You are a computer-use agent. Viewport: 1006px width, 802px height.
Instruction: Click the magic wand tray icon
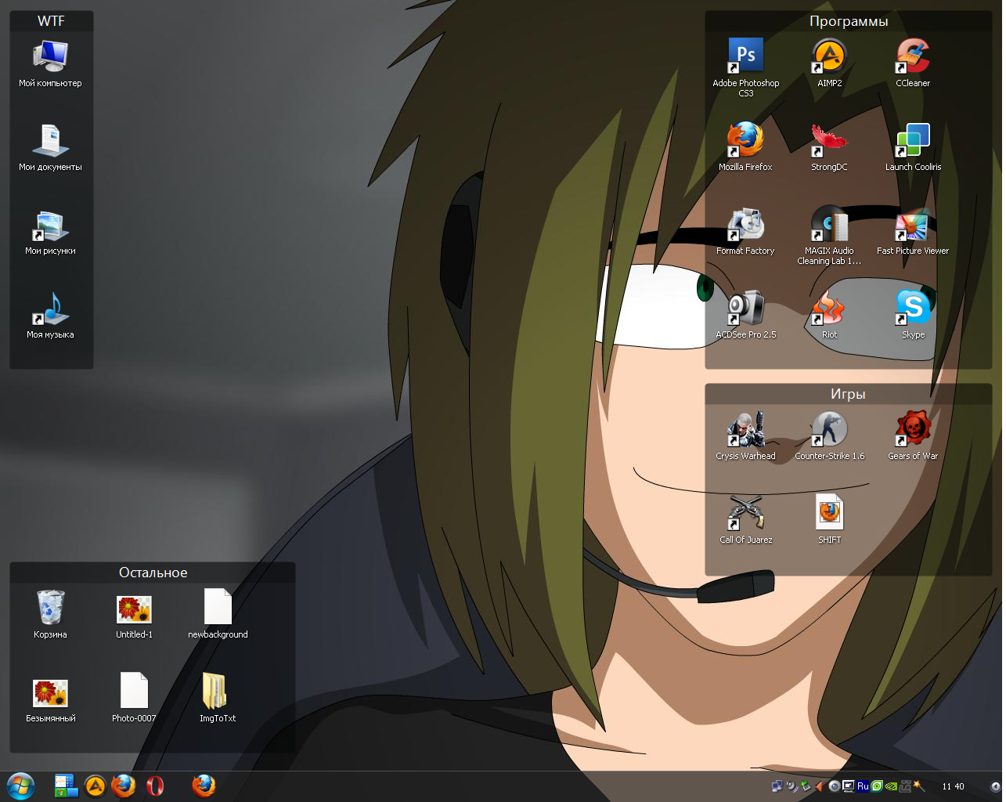click(x=919, y=786)
